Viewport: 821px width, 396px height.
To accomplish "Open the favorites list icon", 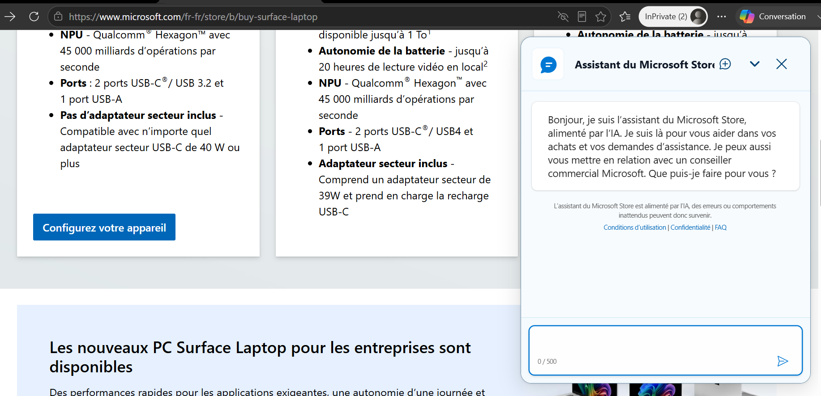I will point(625,17).
